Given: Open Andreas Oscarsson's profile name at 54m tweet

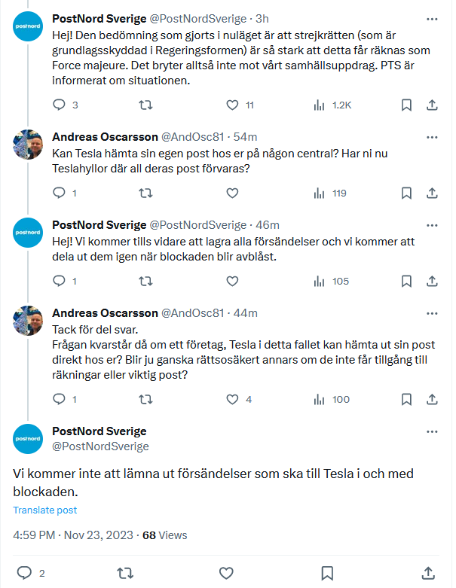Looking at the screenshot, I should (105, 137).
